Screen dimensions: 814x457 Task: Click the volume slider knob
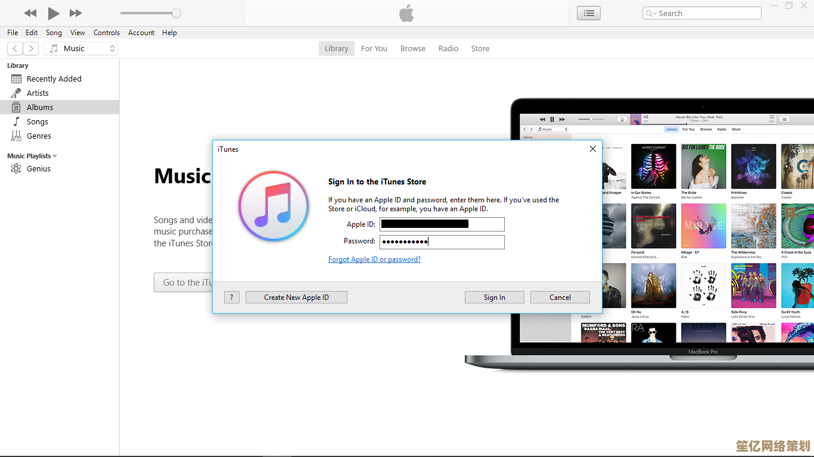click(176, 13)
